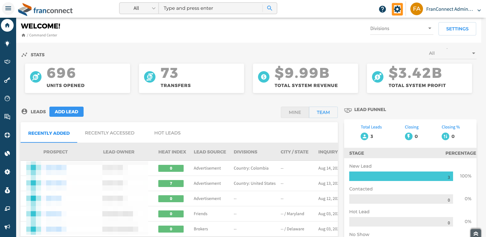Click the New Lead funnel progress bar
This screenshot has width=486, height=237.
tap(401, 176)
